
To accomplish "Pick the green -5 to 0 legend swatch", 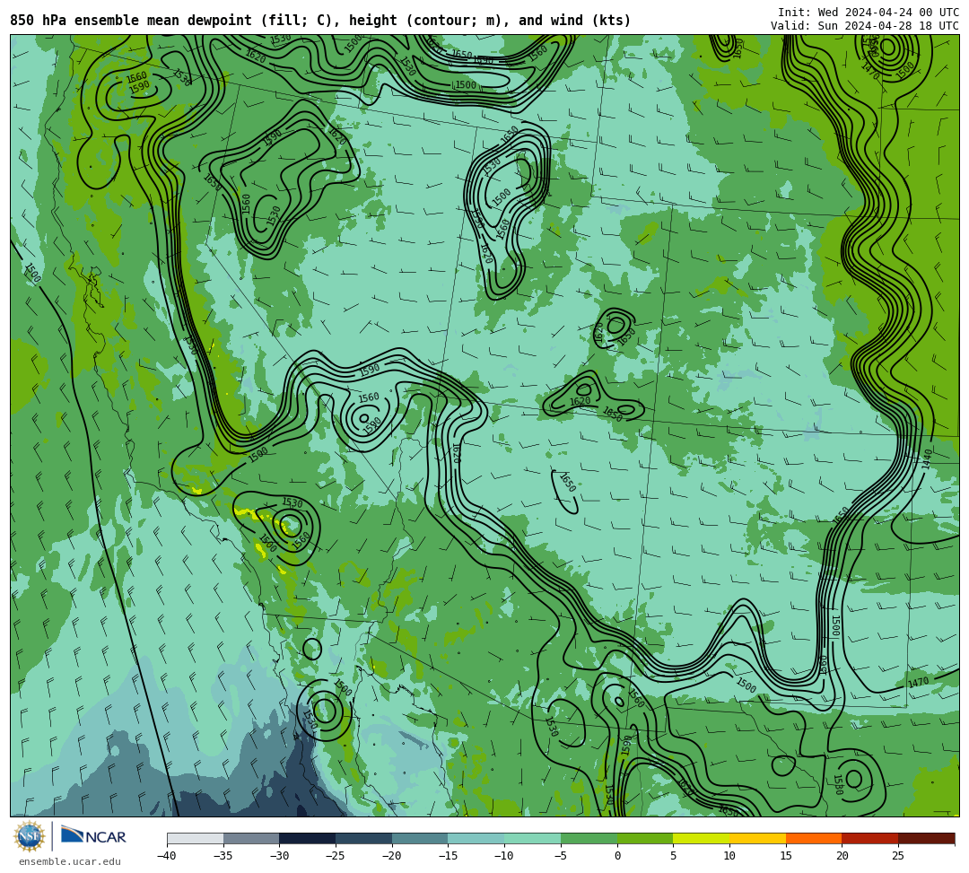I will [589, 838].
